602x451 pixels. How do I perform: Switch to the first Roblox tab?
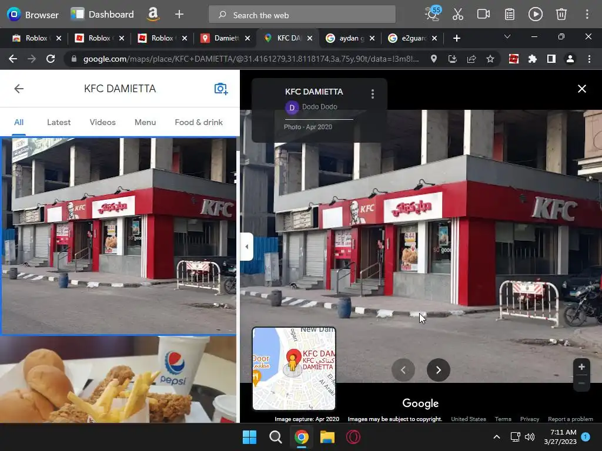click(x=36, y=38)
